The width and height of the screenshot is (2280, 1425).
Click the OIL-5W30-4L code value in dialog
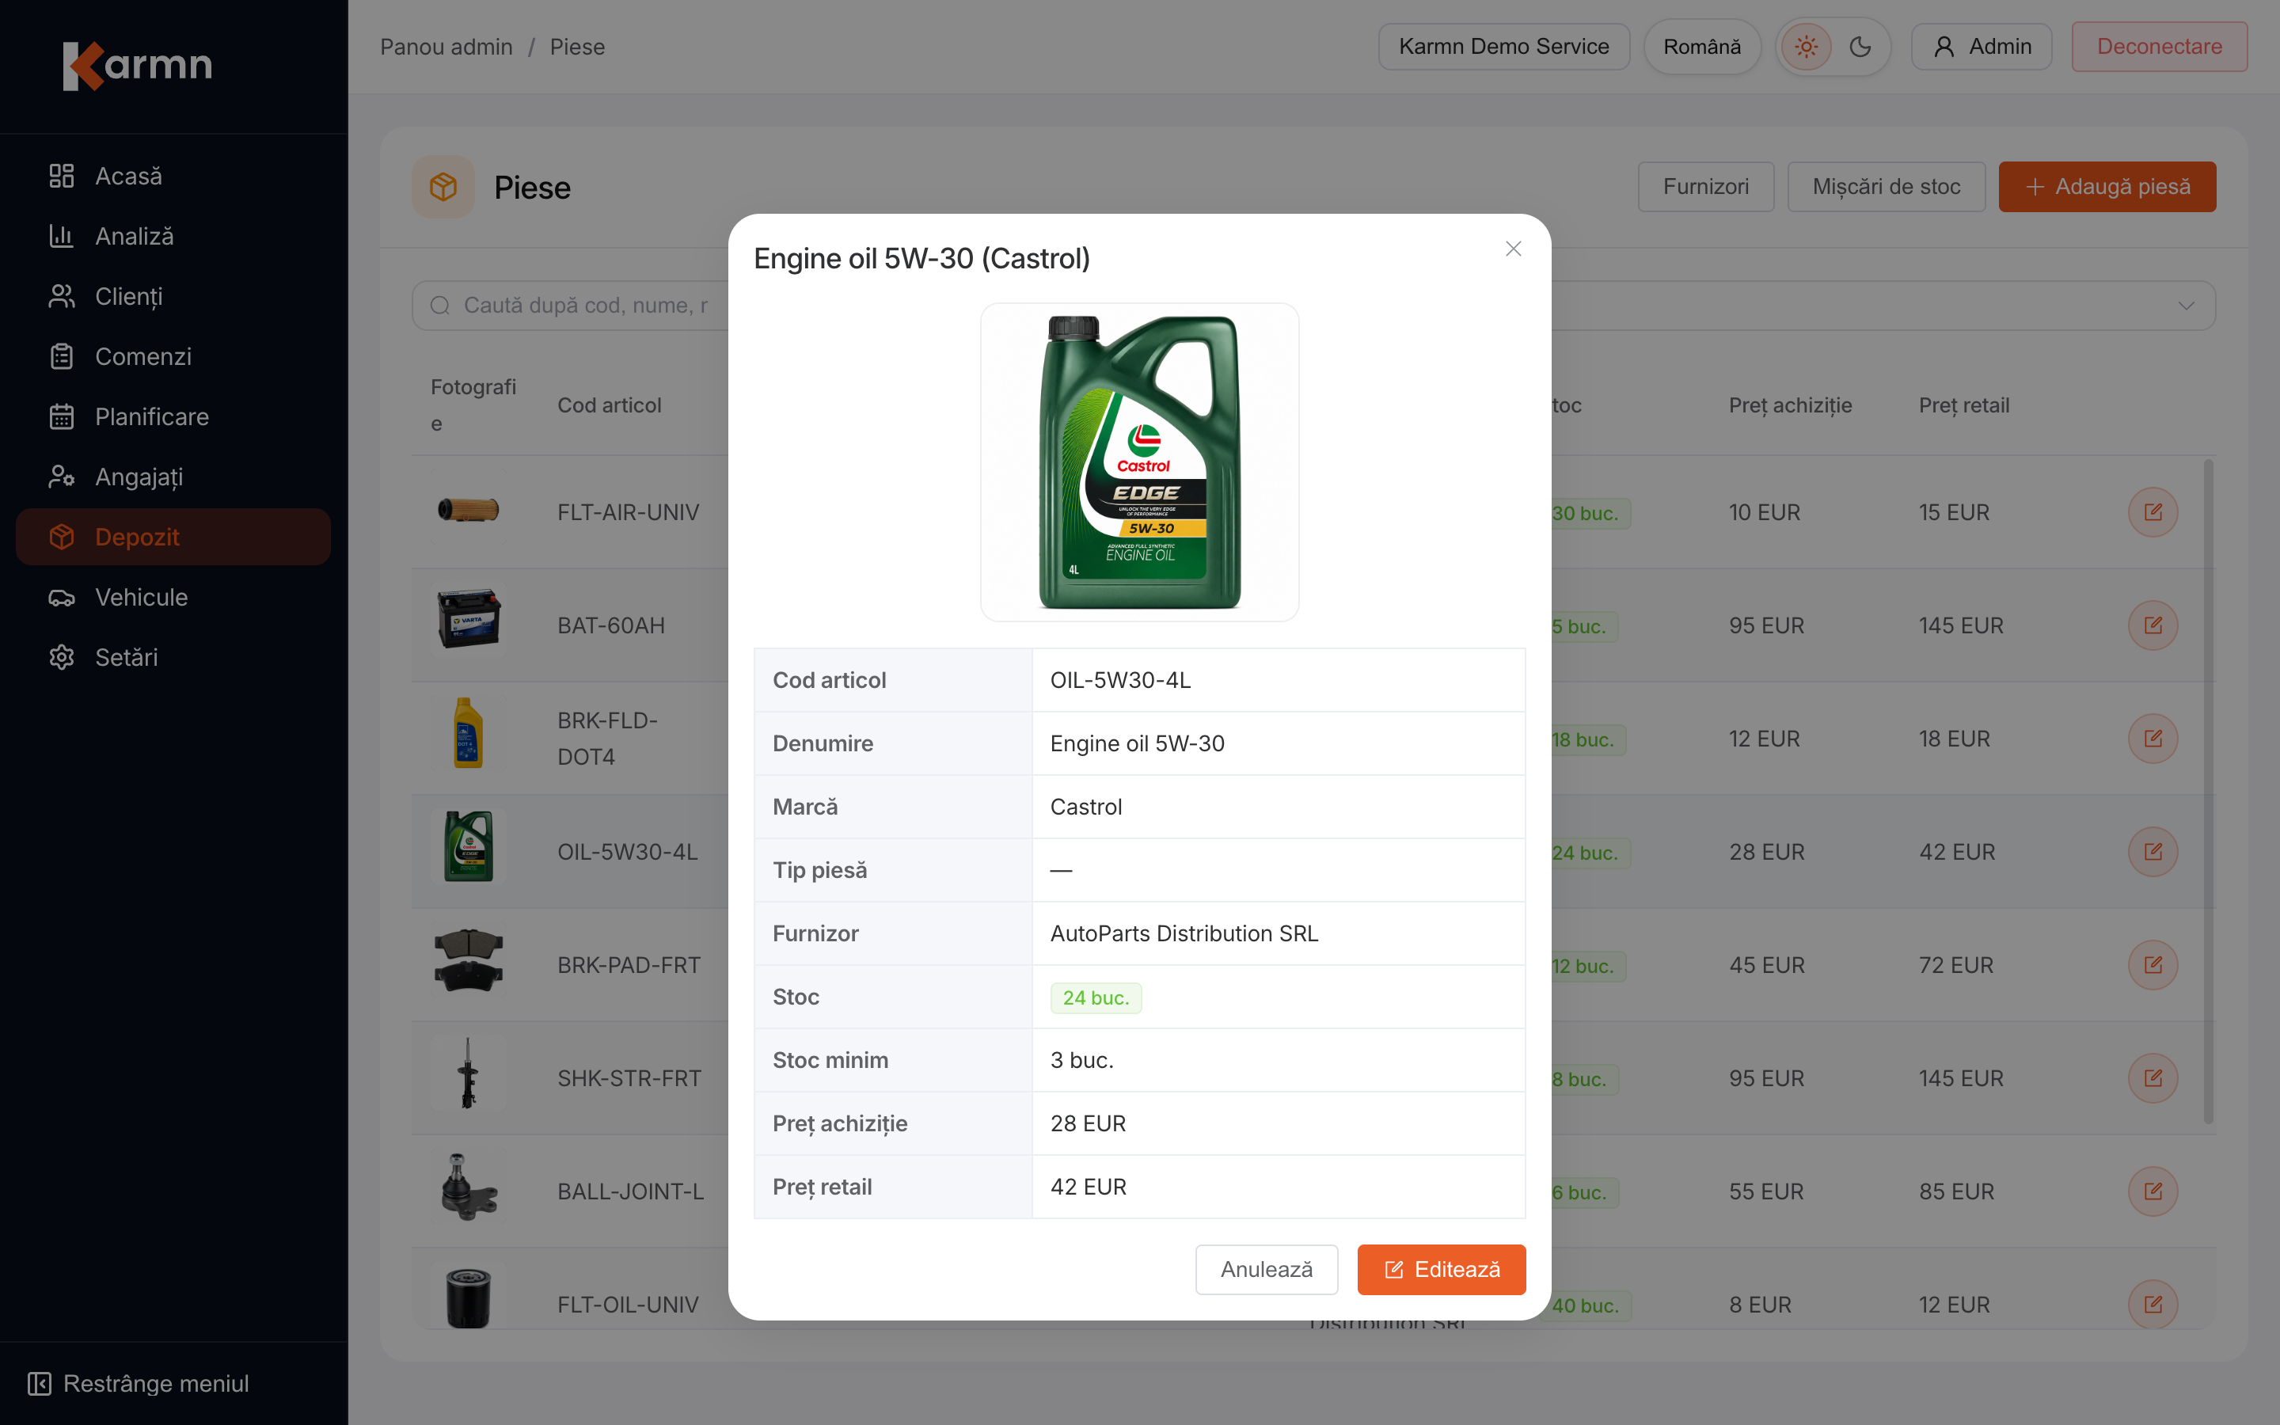[1120, 681]
